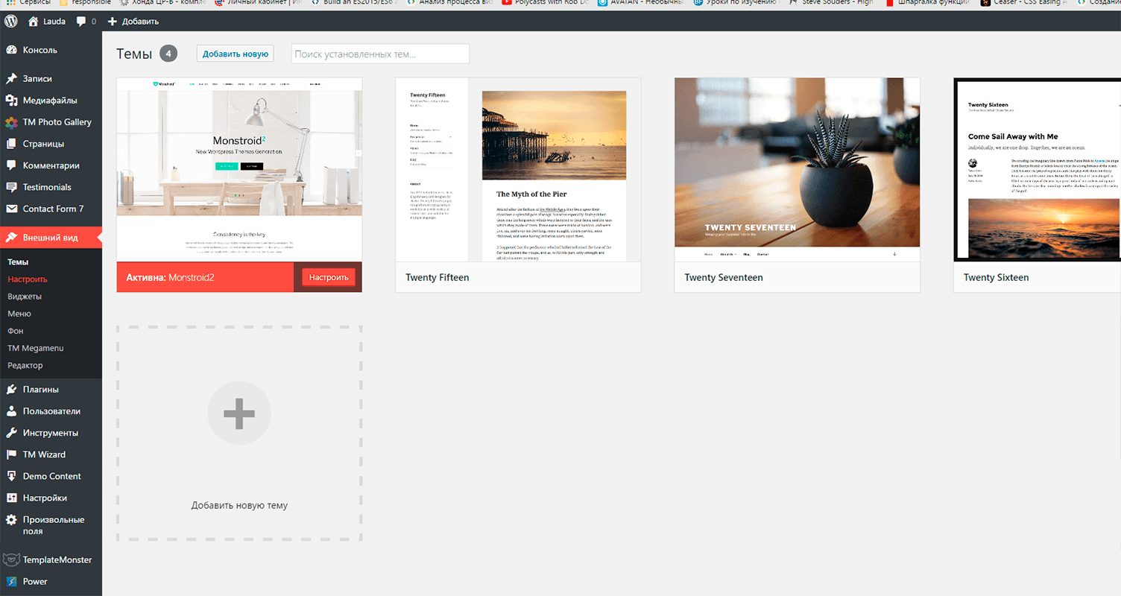The height and width of the screenshot is (596, 1121).
Task: Click the TM Wizard flag icon
Action: click(x=11, y=454)
